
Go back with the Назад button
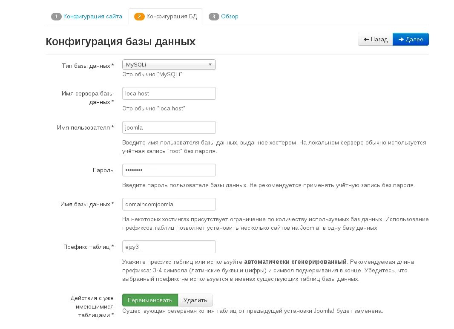coord(375,39)
